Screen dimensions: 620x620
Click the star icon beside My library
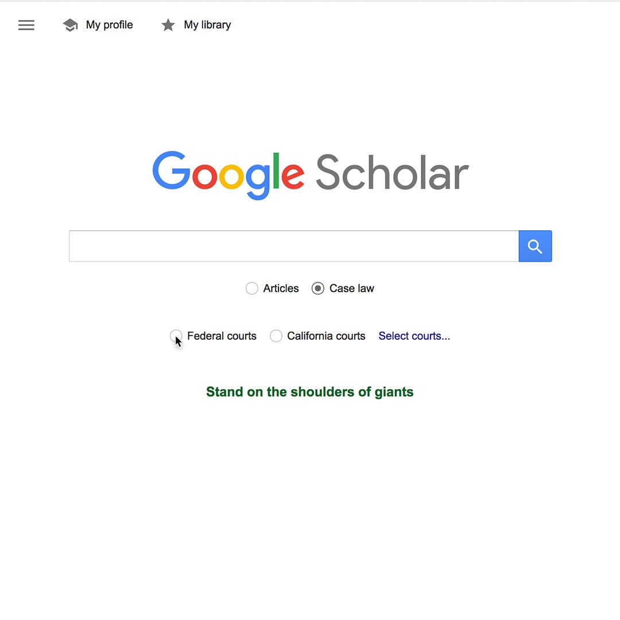click(168, 25)
